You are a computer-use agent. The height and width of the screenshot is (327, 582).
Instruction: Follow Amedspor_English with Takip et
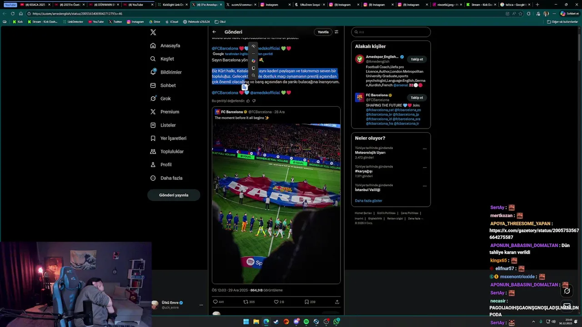click(417, 59)
